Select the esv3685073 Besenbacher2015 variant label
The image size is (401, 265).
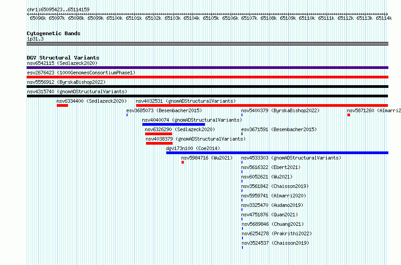164,110
